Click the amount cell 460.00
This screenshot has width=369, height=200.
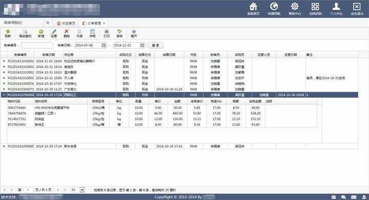click(x=177, y=114)
